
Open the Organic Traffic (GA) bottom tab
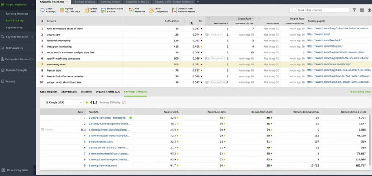(x=108, y=92)
